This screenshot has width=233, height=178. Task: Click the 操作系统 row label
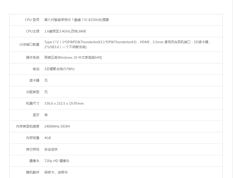pyautogui.click(x=32, y=57)
